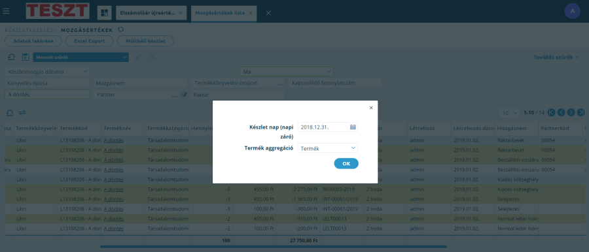Click the Készlet nap date input field
The height and width of the screenshot is (252, 589).
[x=323, y=127]
